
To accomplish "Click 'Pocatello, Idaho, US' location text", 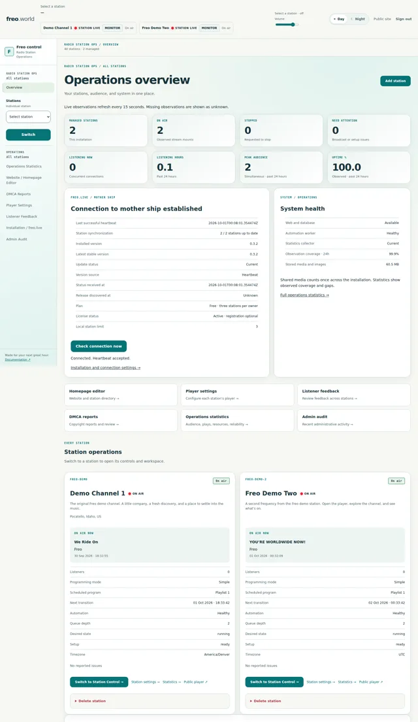I will [86, 517].
